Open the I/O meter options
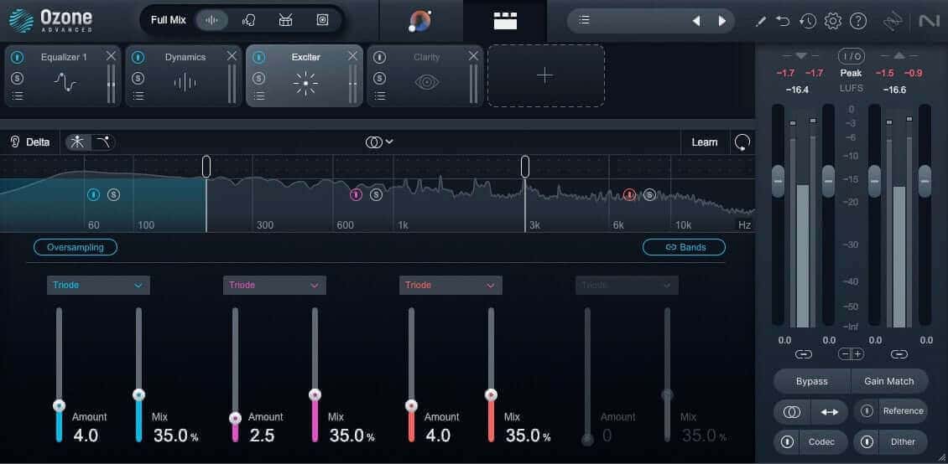Viewport: 948px width, 464px height. [851, 56]
